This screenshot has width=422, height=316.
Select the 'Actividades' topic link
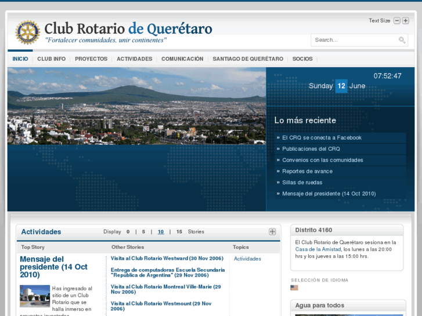coord(247,259)
